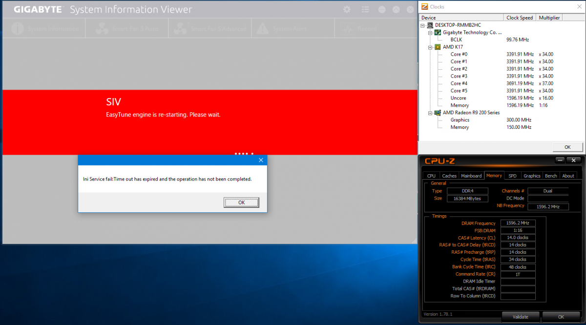
Task: Click the Bank Cycle Time 48 clocks field
Action: pos(518,267)
